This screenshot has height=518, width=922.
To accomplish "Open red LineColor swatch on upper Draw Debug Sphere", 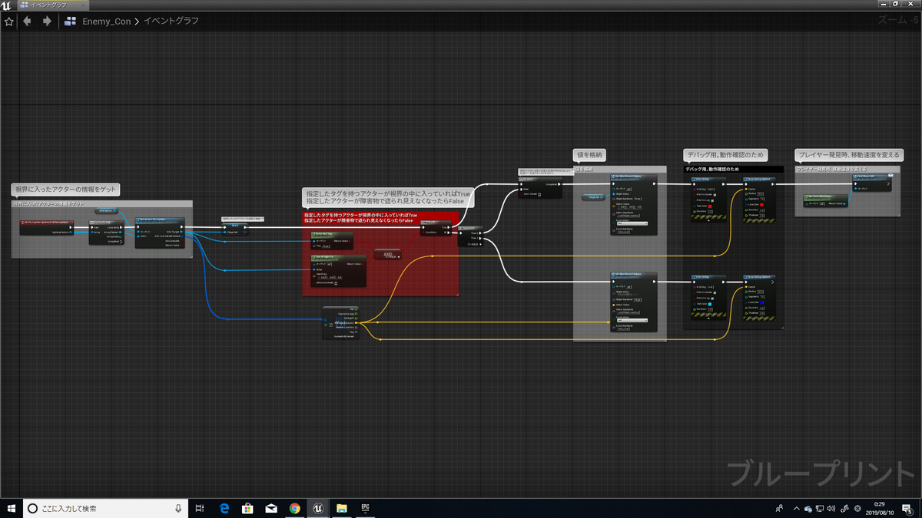I will pyautogui.click(x=762, y=204).
